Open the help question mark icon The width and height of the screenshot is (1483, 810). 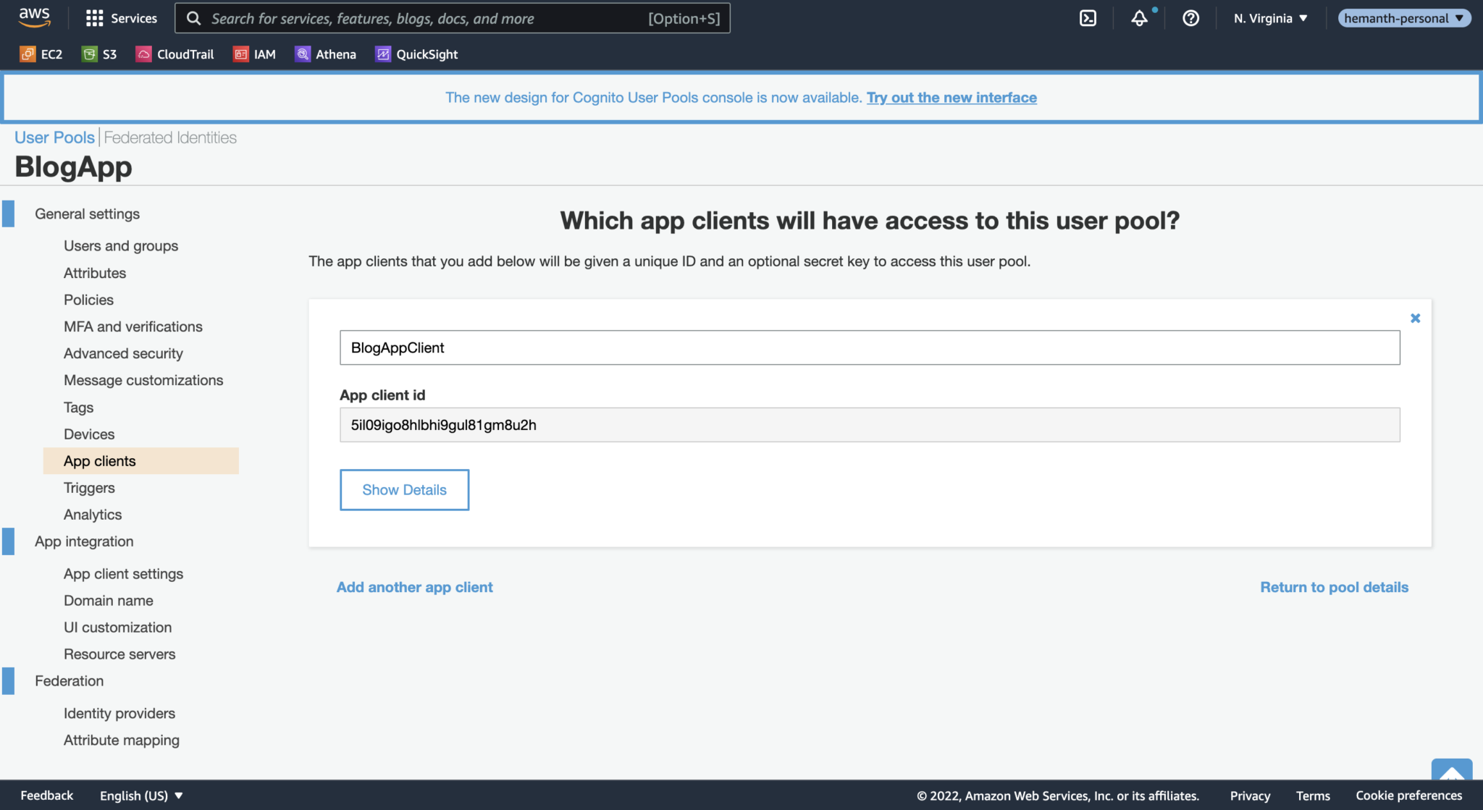[1190, 18]
